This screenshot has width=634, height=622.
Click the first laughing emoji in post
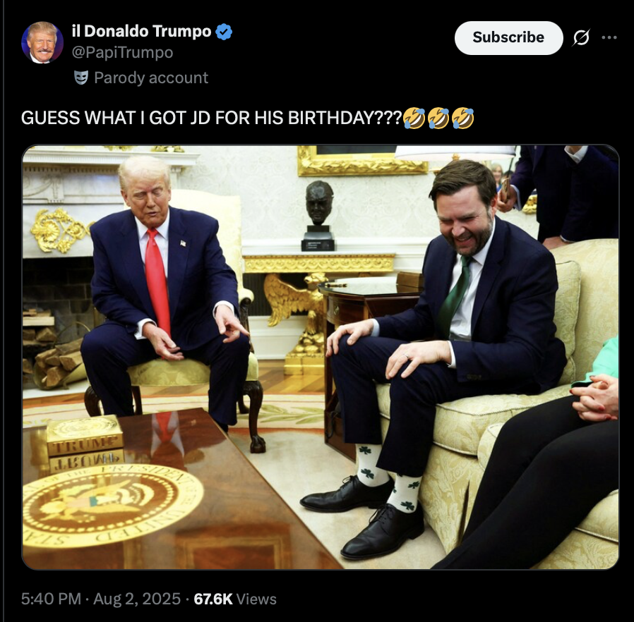click(414, 118)
